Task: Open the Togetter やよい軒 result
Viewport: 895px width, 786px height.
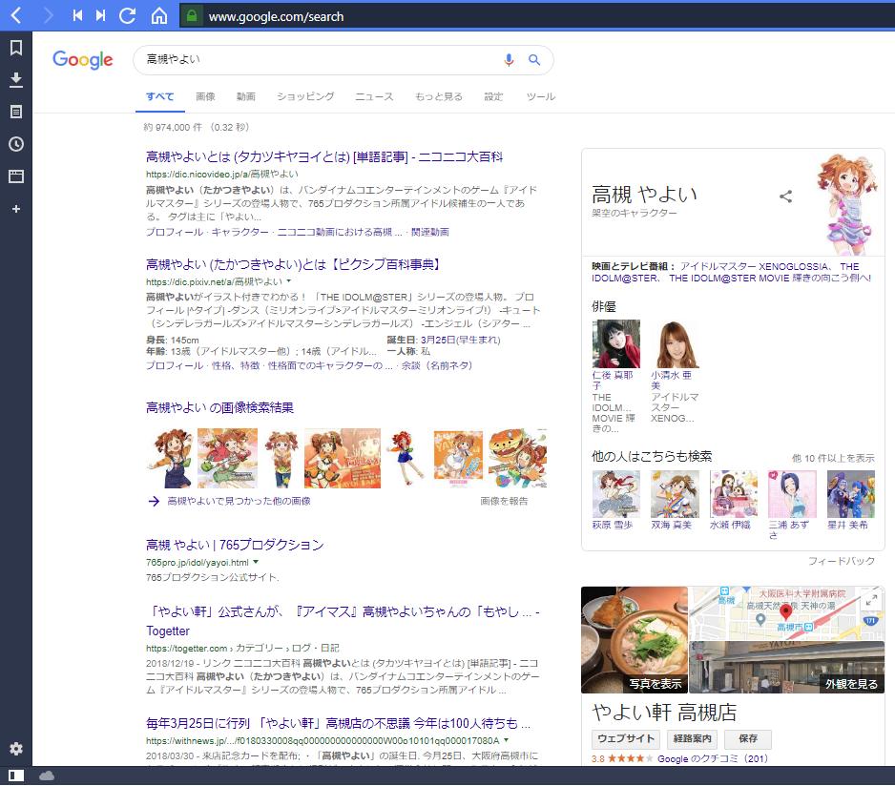Action: point(343,621)
